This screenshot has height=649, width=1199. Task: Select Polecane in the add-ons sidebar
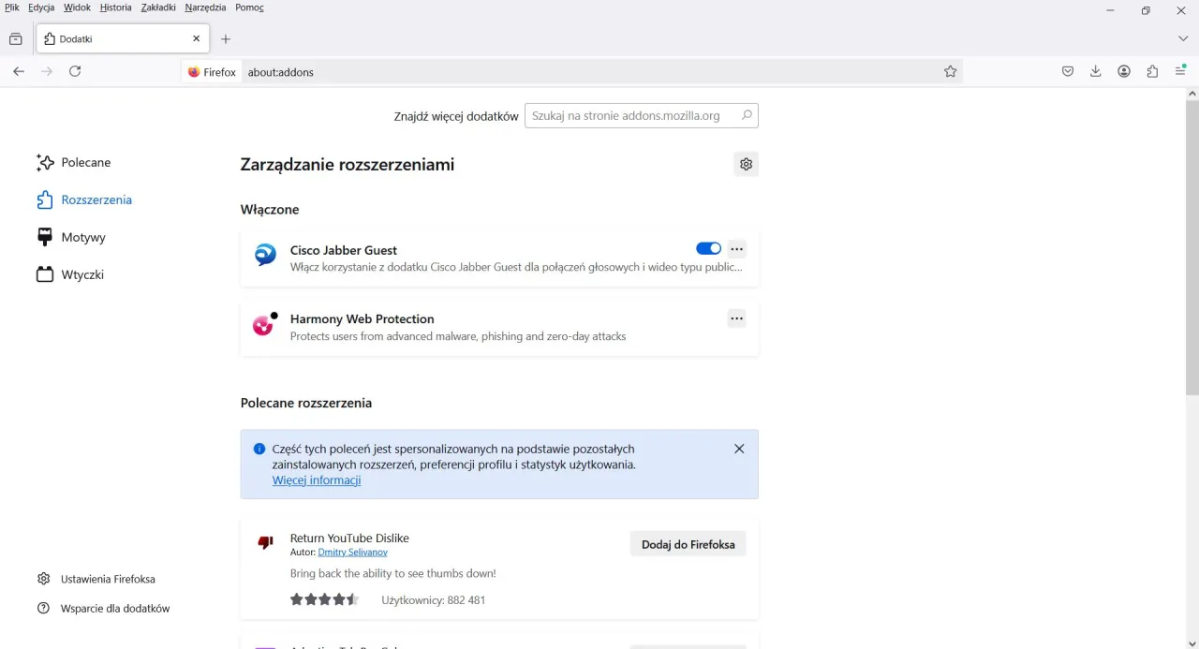coord(85,162)
